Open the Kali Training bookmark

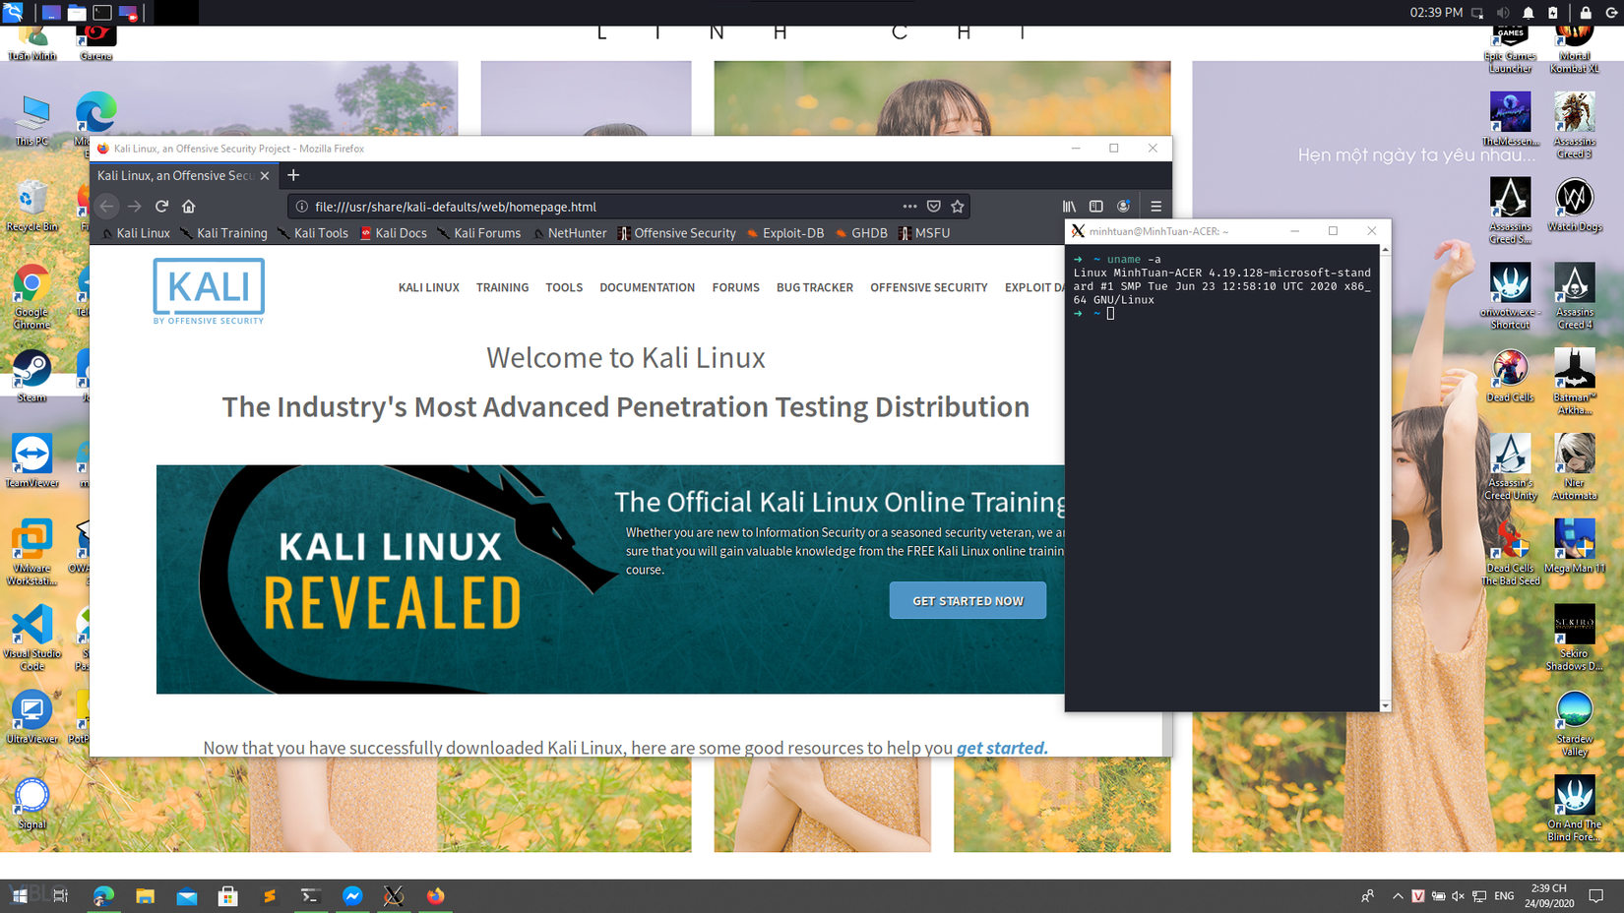(x=224, y=233)
